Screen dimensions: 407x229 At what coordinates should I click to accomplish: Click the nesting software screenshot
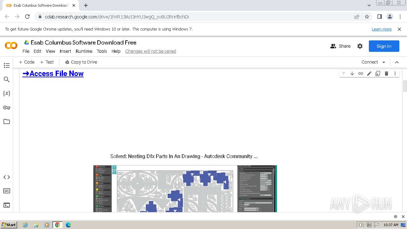click(x=185, y=189)
